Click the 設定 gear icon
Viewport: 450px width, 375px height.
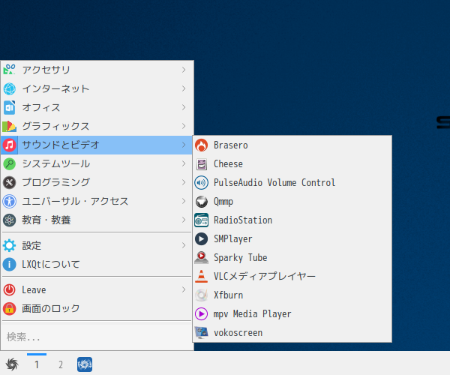click(x=10, y=245)
